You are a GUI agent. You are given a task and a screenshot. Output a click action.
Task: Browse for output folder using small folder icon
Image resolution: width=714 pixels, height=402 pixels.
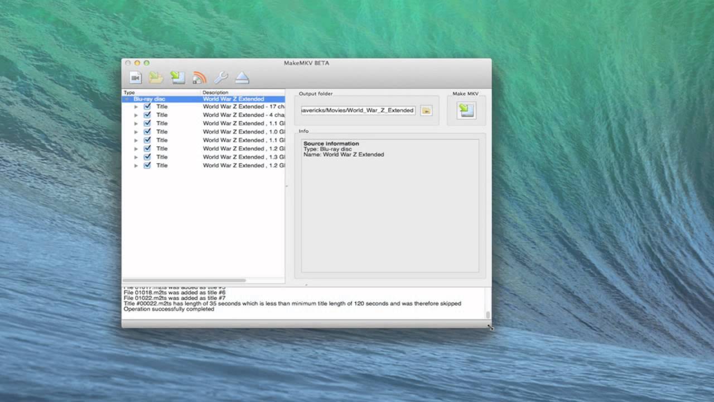coord(426,111)
